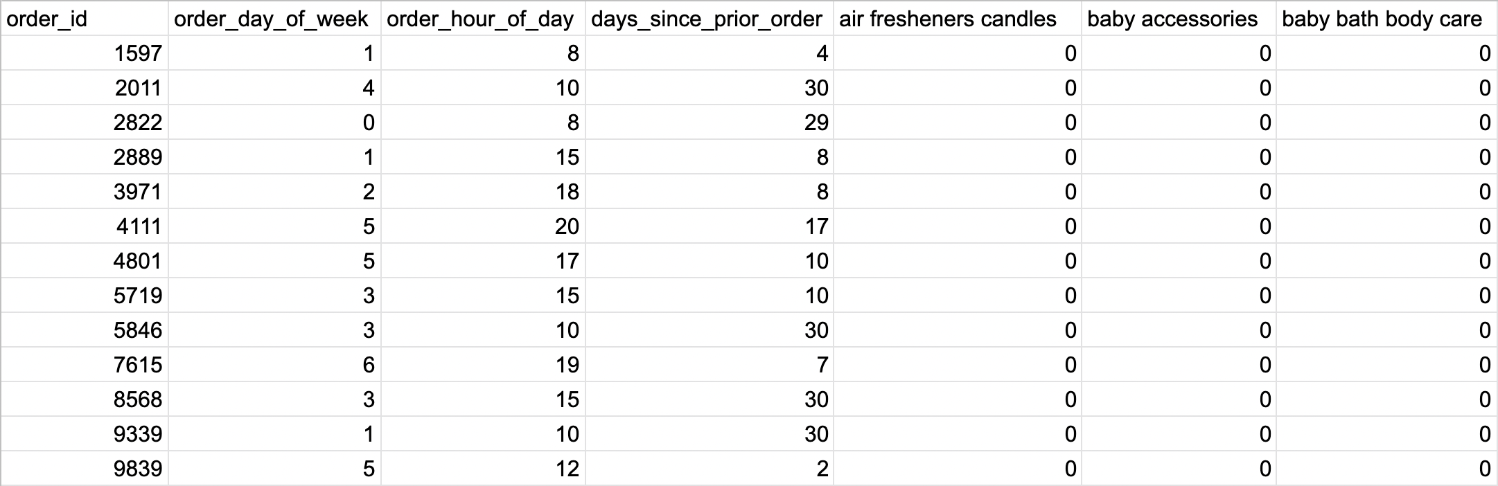
Task: Select order_id cell 1597
Action: click(85, 53)
